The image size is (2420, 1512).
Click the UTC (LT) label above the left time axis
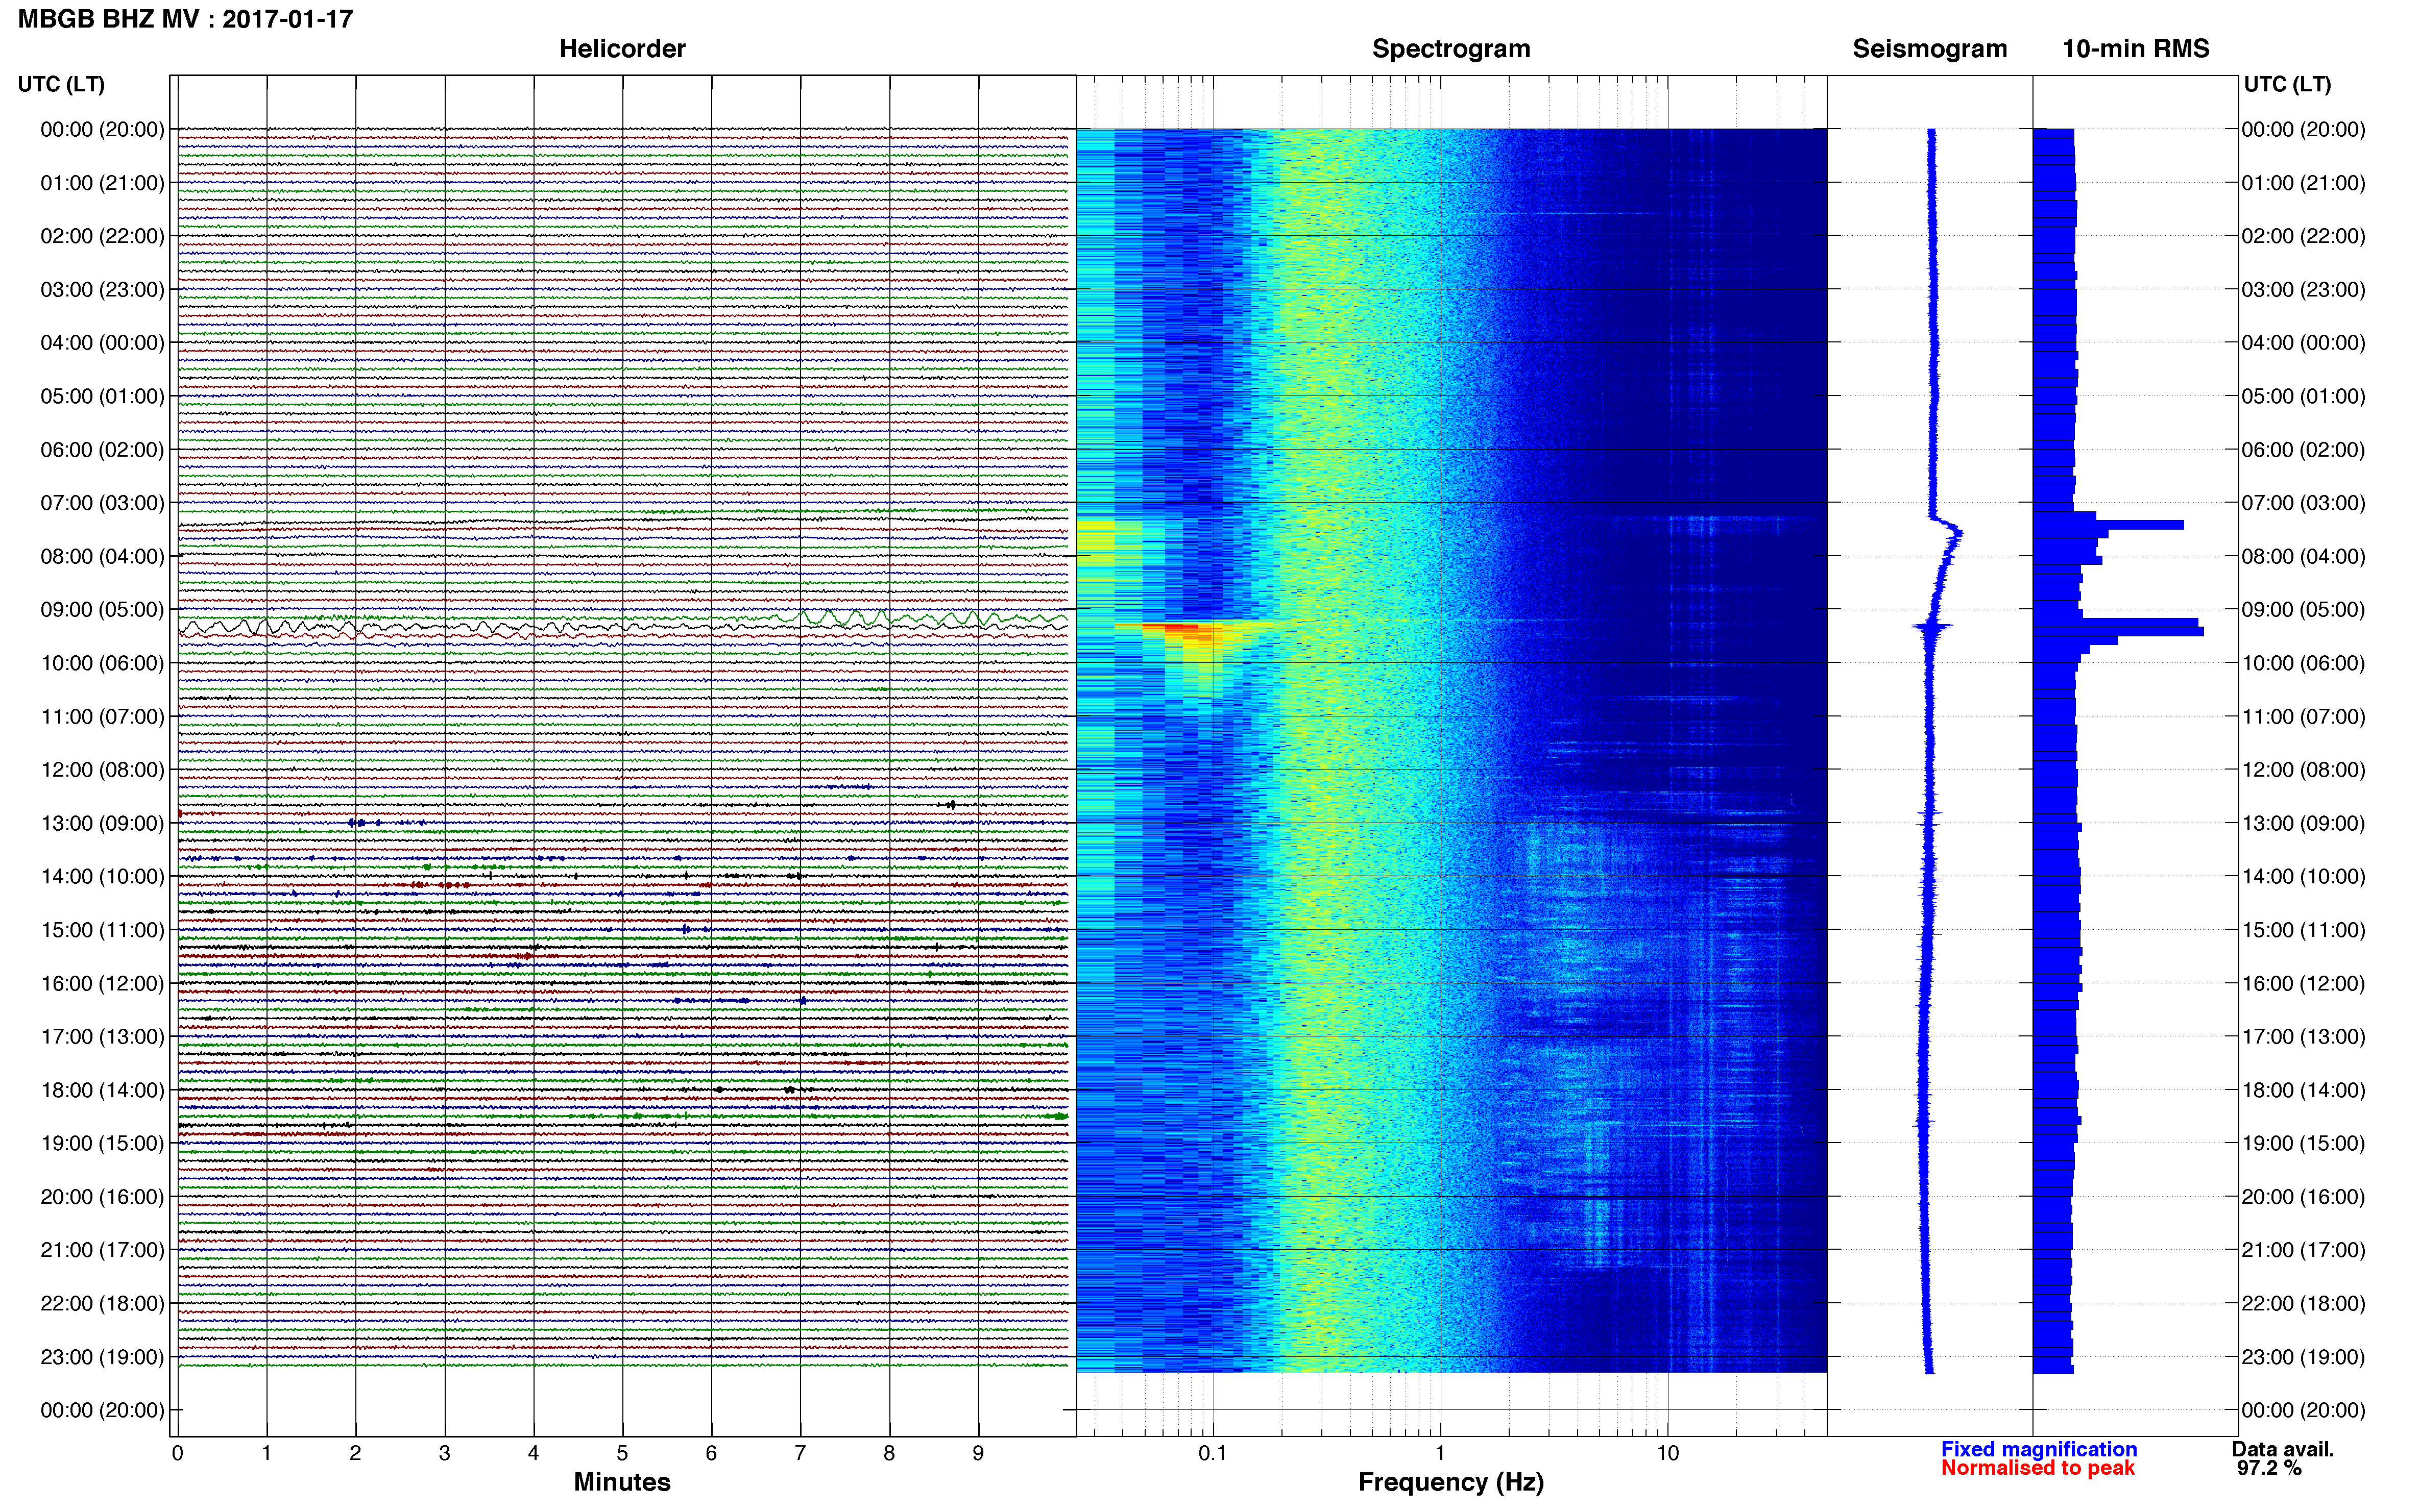click(61, 84)
